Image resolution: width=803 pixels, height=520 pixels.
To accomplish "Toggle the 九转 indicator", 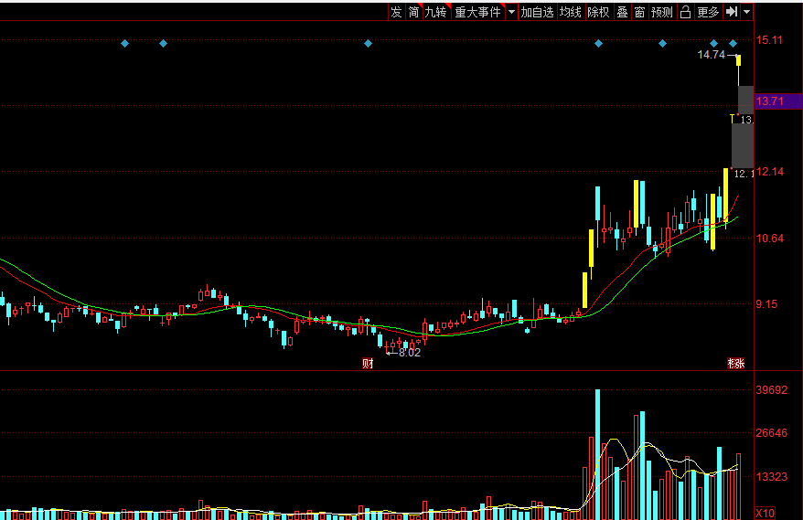I will pos(436,12).
